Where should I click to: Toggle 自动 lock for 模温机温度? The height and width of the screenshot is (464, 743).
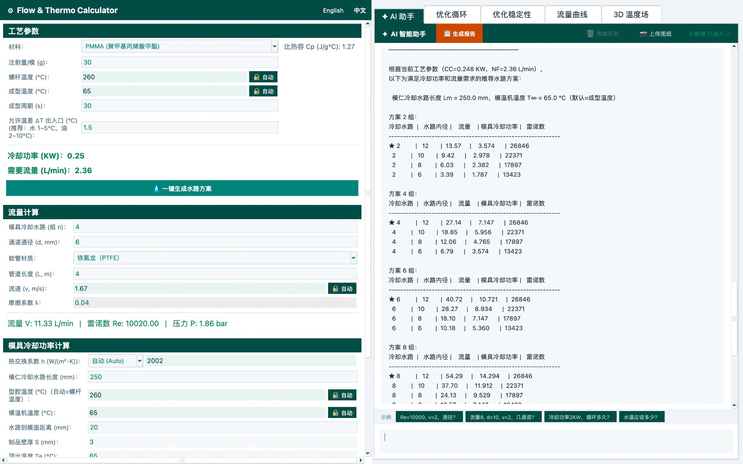[342, 413]
